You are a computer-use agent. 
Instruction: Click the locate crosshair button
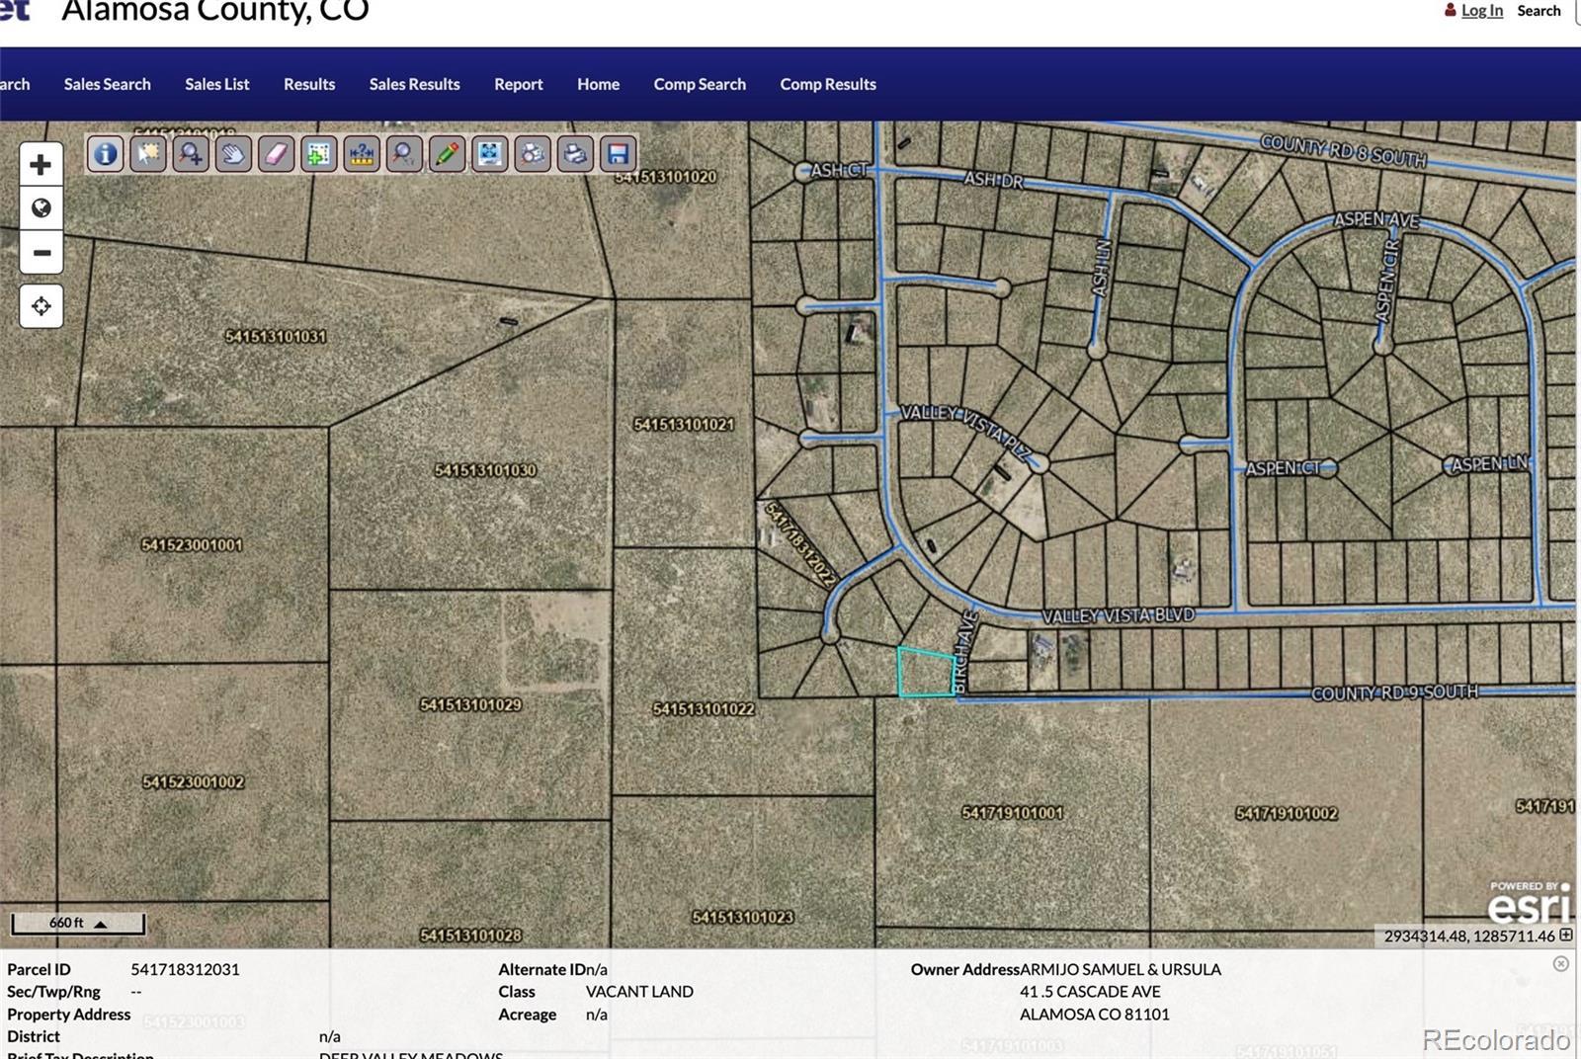coord(42,306)
